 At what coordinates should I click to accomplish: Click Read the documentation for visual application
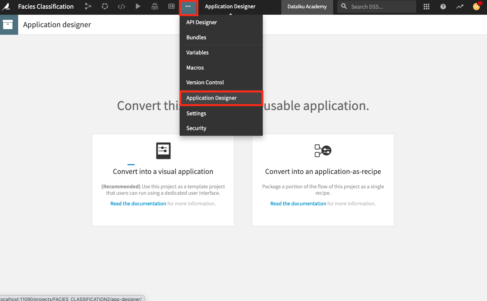[x=138, y=203]
